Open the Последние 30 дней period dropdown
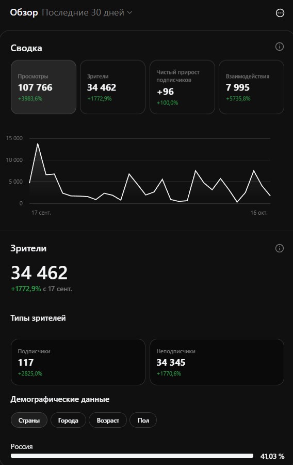The height and width of the screenshot is (465, 293). click(87, 12)
